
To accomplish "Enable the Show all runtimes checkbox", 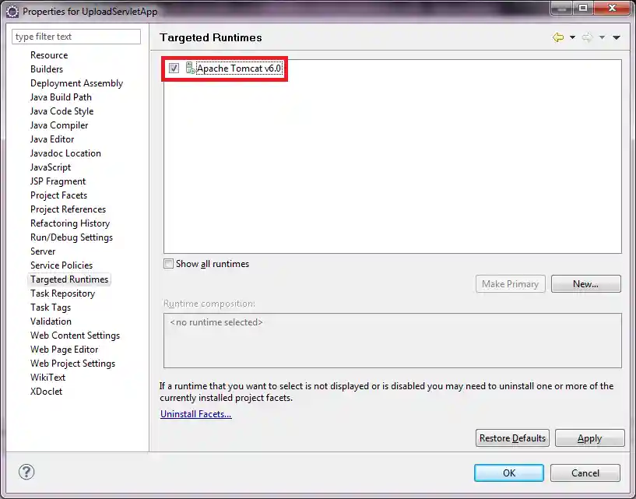I will (x=168, y=264).
